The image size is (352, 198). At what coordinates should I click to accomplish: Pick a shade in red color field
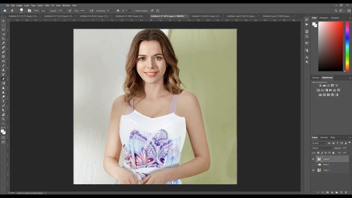[x=331, y=46]
